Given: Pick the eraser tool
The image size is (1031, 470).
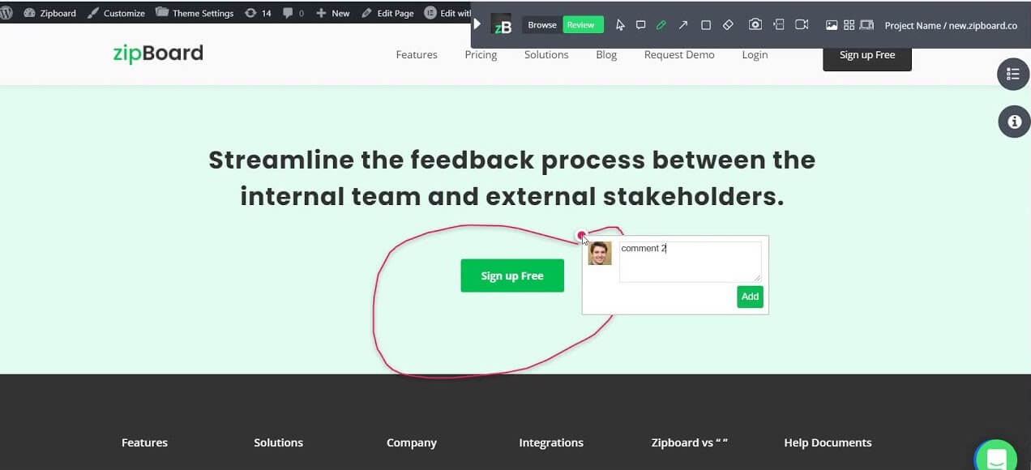Looking at the screenshot, I should click(x=728, y=25).
